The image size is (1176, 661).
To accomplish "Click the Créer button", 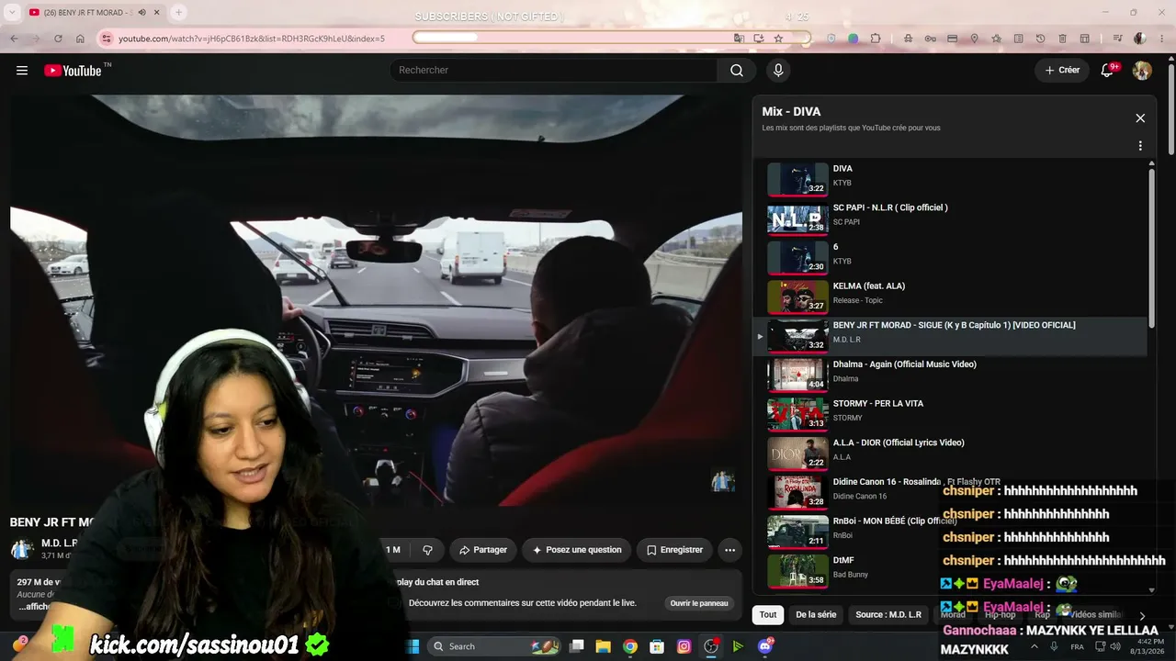I will pyautogui.click(x=1062, y=71).
